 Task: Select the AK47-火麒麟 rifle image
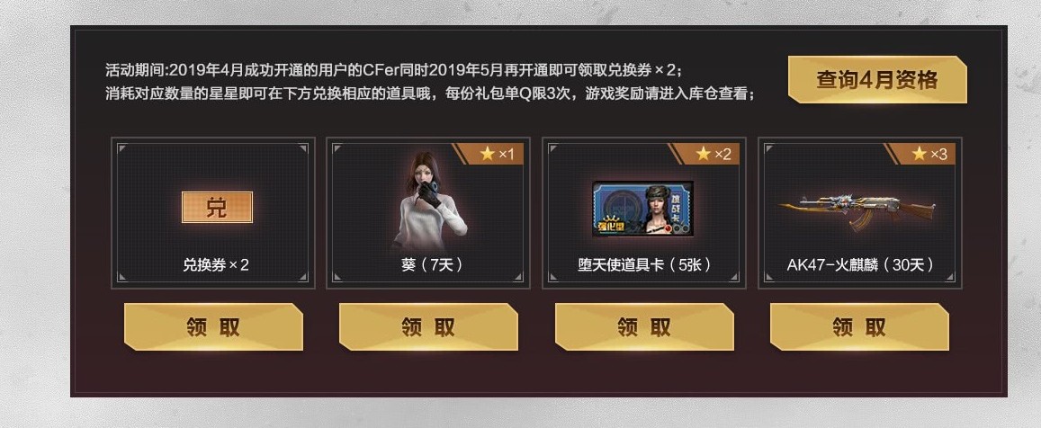click(x=857, y=210)
